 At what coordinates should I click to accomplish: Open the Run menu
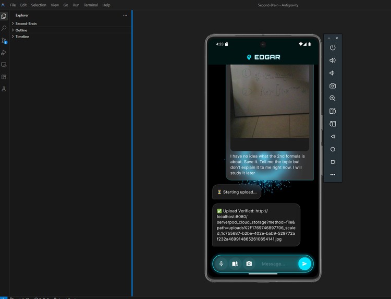76,5
